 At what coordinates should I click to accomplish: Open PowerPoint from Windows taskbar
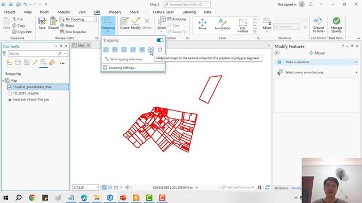pyautogui.click(x=123, y=197)
